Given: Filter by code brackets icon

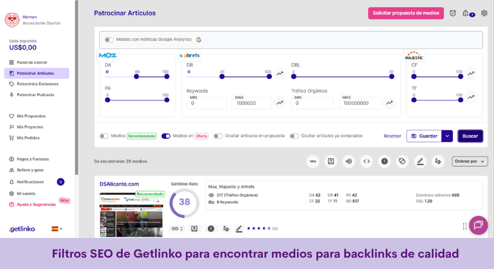Looking at the screenshot, I should pos(366,161).
